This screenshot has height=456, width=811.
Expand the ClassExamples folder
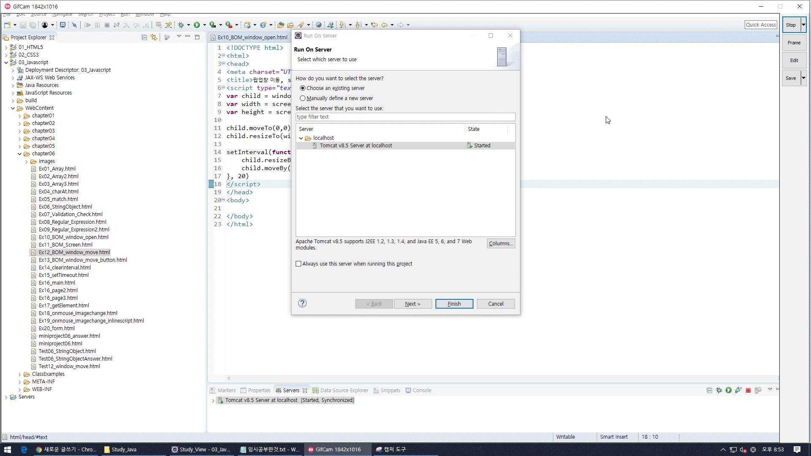point(19,374)
